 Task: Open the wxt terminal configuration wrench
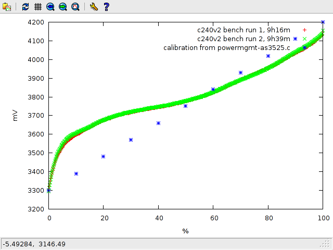tap(94, 7)
